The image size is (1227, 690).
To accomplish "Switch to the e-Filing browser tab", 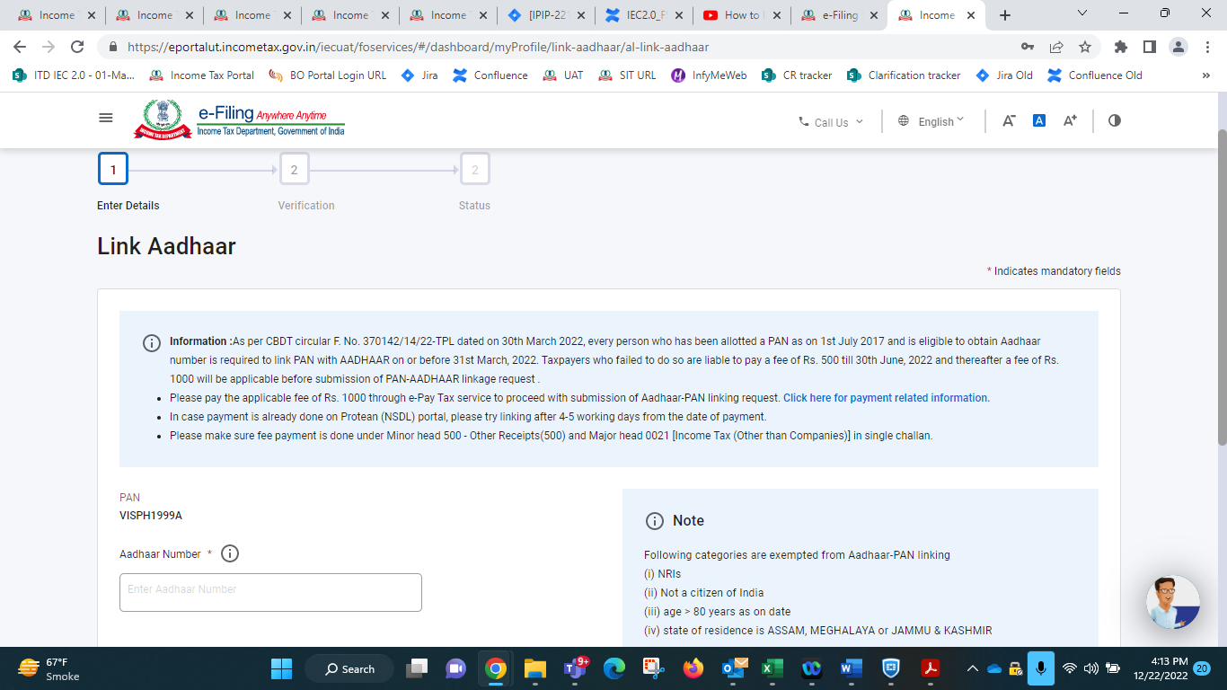I will (834, 14).
